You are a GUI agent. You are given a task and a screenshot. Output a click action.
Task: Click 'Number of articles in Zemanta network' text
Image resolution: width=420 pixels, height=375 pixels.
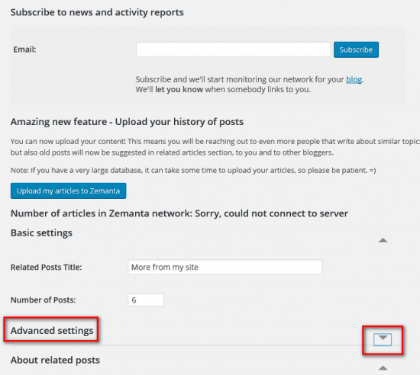[x=102, y=213]
